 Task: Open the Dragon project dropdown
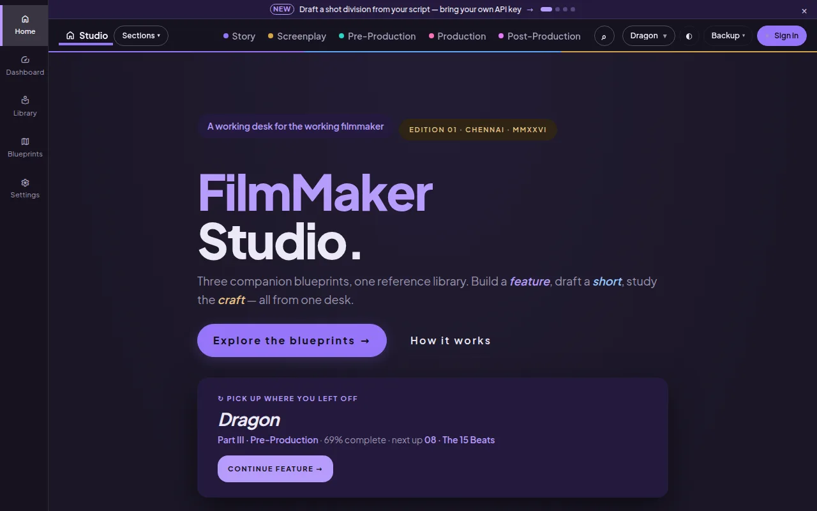tap(648, 36)
